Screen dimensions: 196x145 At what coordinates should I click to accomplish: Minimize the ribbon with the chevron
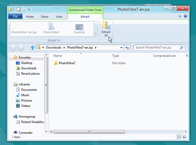(x=180, y=16)
